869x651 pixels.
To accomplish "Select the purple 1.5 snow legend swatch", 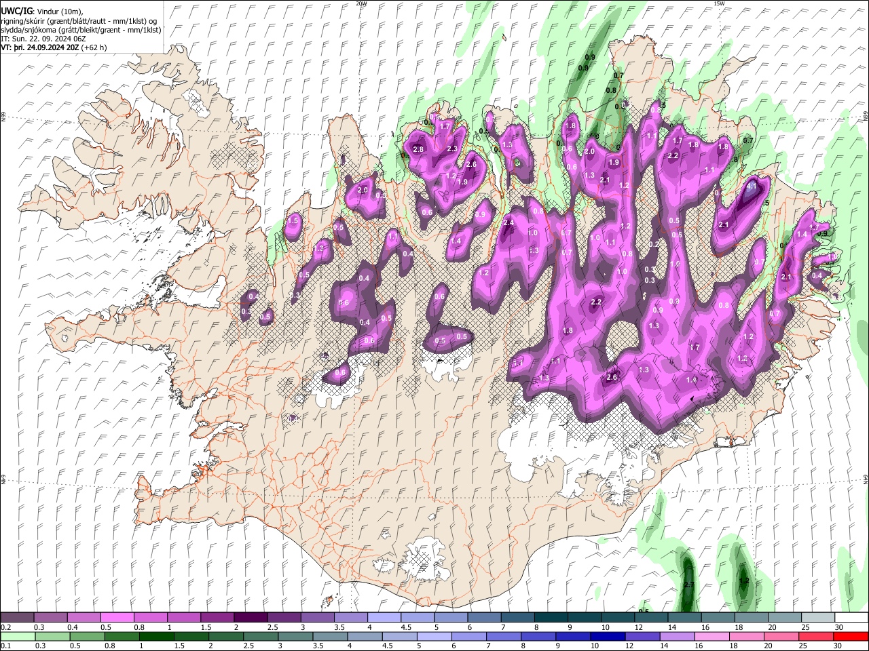I will click(217, 618).
